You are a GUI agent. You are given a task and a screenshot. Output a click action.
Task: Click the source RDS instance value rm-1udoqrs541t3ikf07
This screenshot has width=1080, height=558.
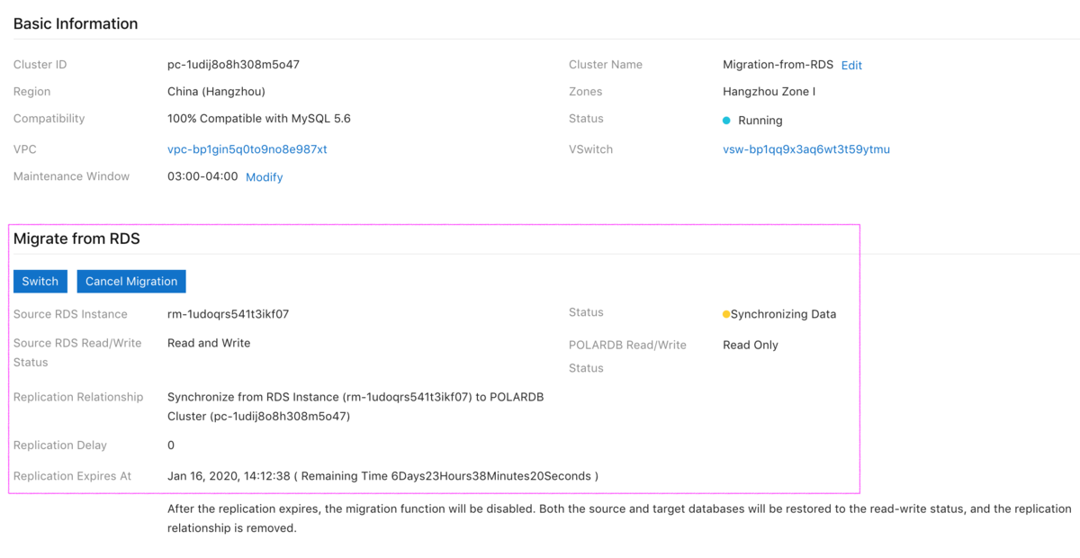(228, 315)
